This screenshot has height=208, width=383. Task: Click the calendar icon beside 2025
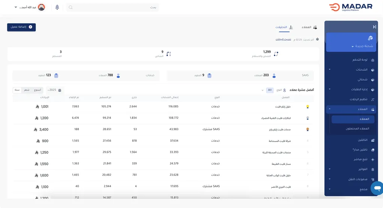(60, 90)
